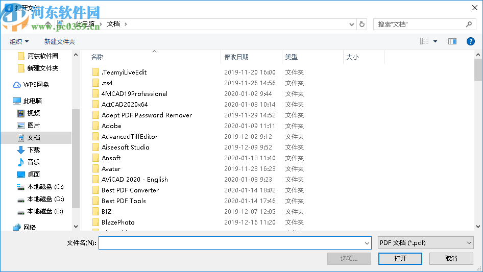Click the 河东软件园 folder icon in sidebar
The width and height of the screenshot is (483, 272).
tap(21, 56)
